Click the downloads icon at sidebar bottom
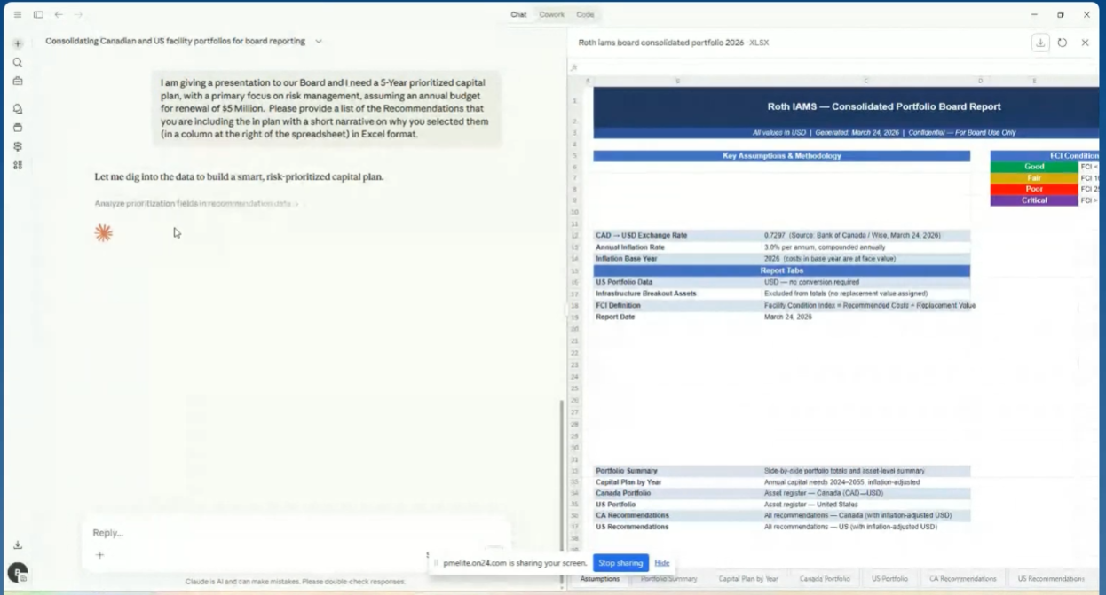The width and height of the screenshot is (1106, 595). 18,544
